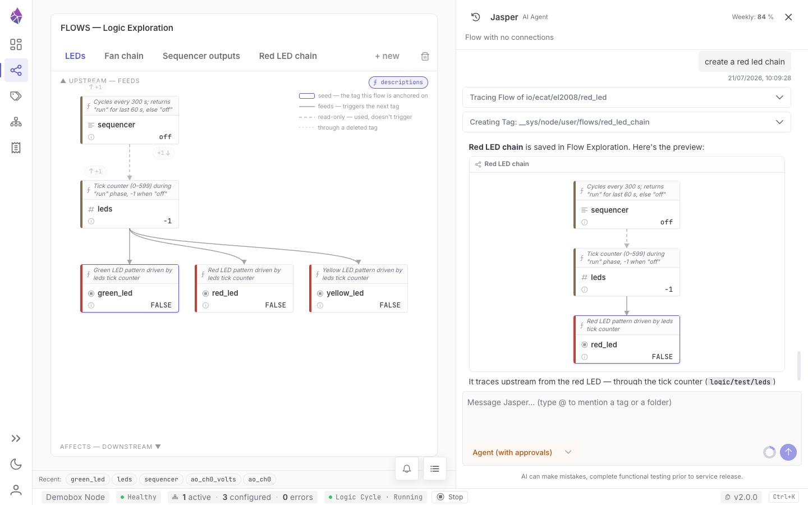Send message with the arrow button
This screenshot has height=505, width=808.
[x=788, y=452]
